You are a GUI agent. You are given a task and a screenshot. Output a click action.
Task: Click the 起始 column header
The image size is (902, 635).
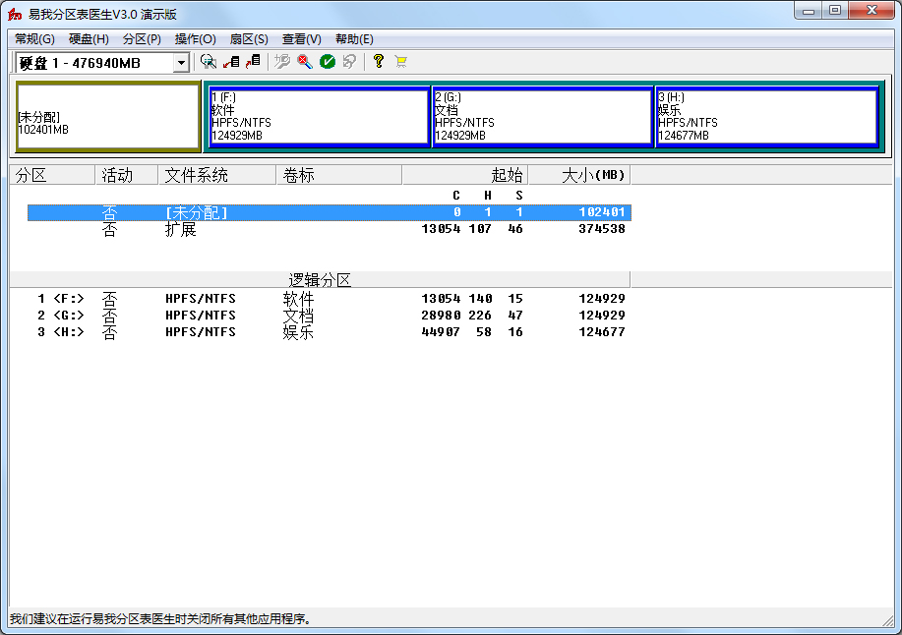pyautogui.click(x=465, y=175)
